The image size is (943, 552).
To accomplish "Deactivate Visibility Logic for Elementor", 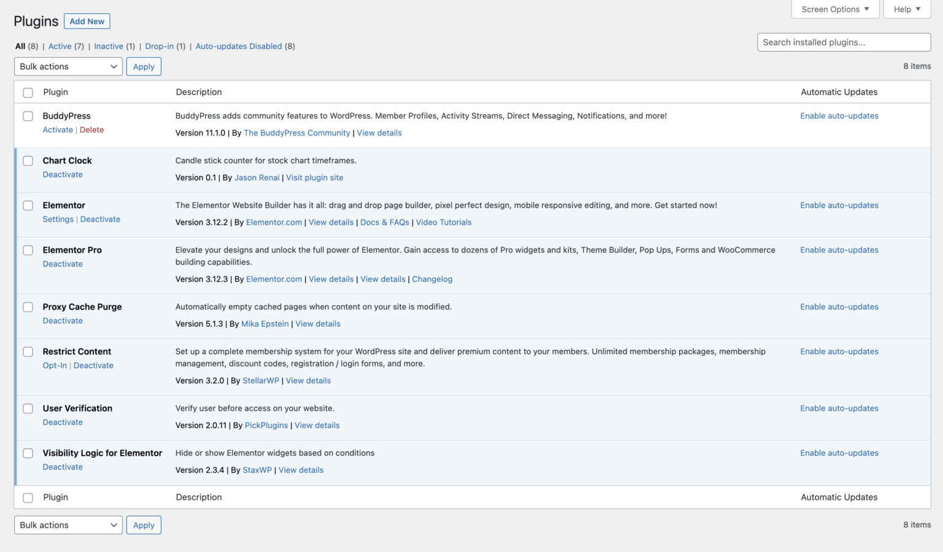I will [63, 467].
